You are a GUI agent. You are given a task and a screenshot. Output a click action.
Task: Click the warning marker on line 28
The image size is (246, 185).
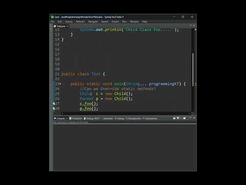[x=54, y=108]
